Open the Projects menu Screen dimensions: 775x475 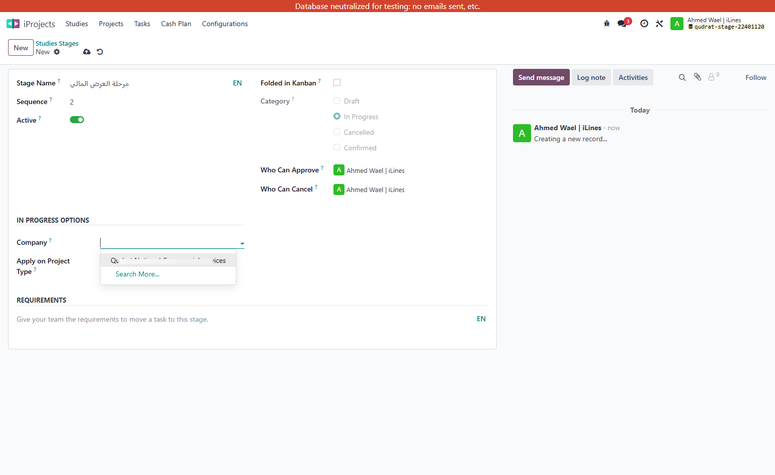coord(111,24)
